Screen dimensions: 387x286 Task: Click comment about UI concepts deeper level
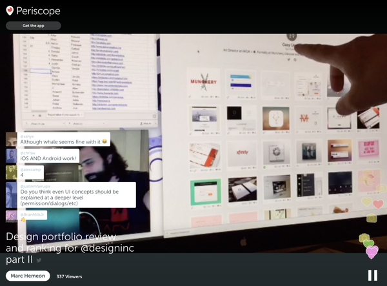(x=77, y=195)
